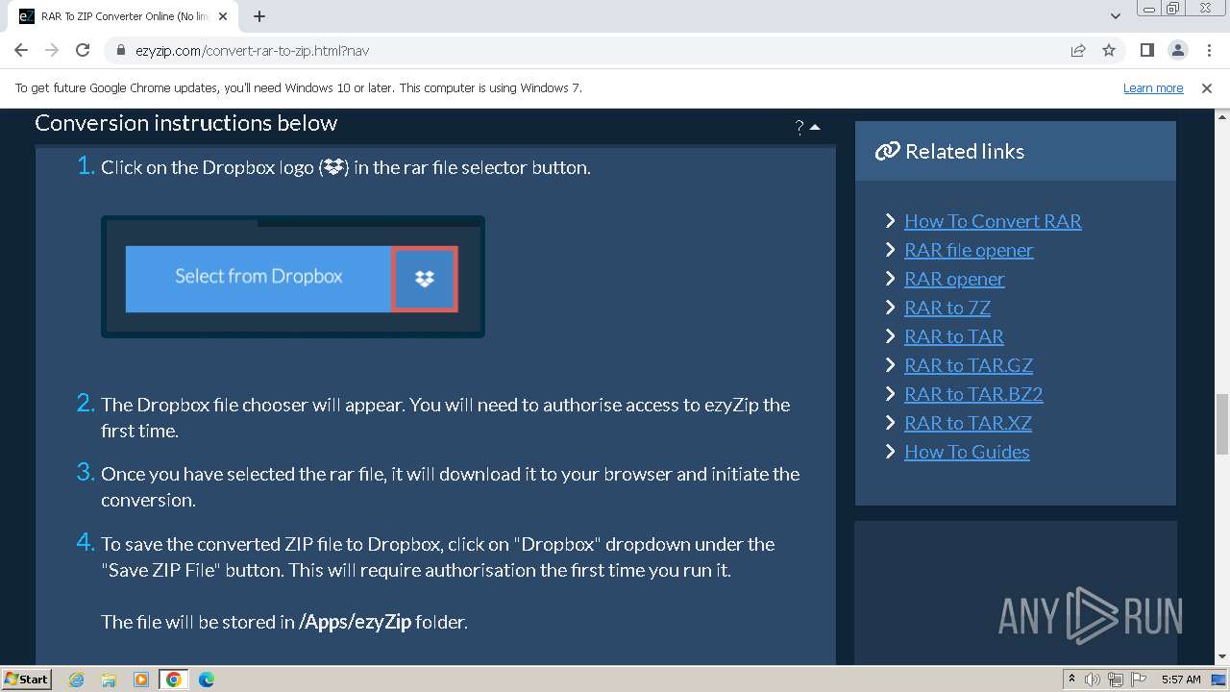Reload the ezyzip page
Viewport: 1230px width, 692px height.
[x=83, y=50]
